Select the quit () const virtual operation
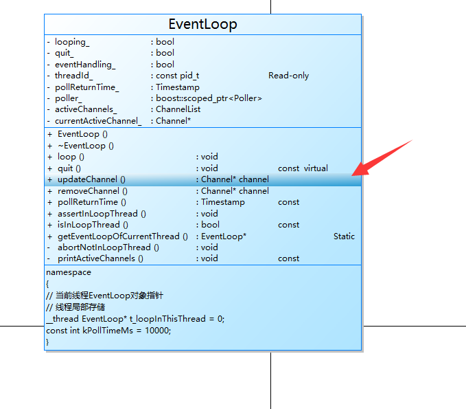Image resolution: width=466 pixels, height=409 pixels. pyautogui.click(x=202, y=168)
